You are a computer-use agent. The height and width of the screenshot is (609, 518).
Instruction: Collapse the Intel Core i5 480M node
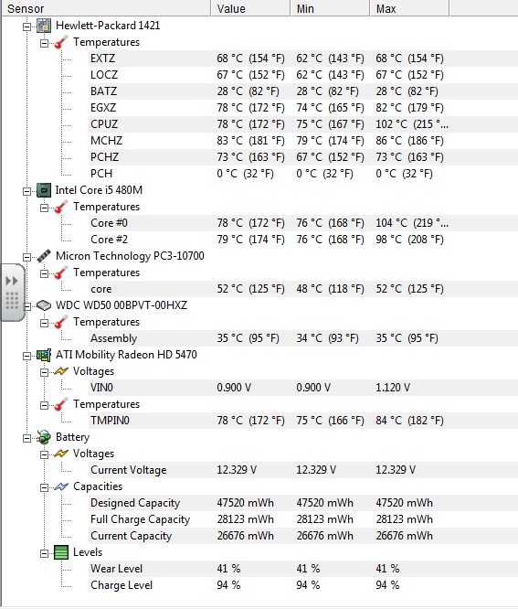pyautogui.click(x=26, y=191)
